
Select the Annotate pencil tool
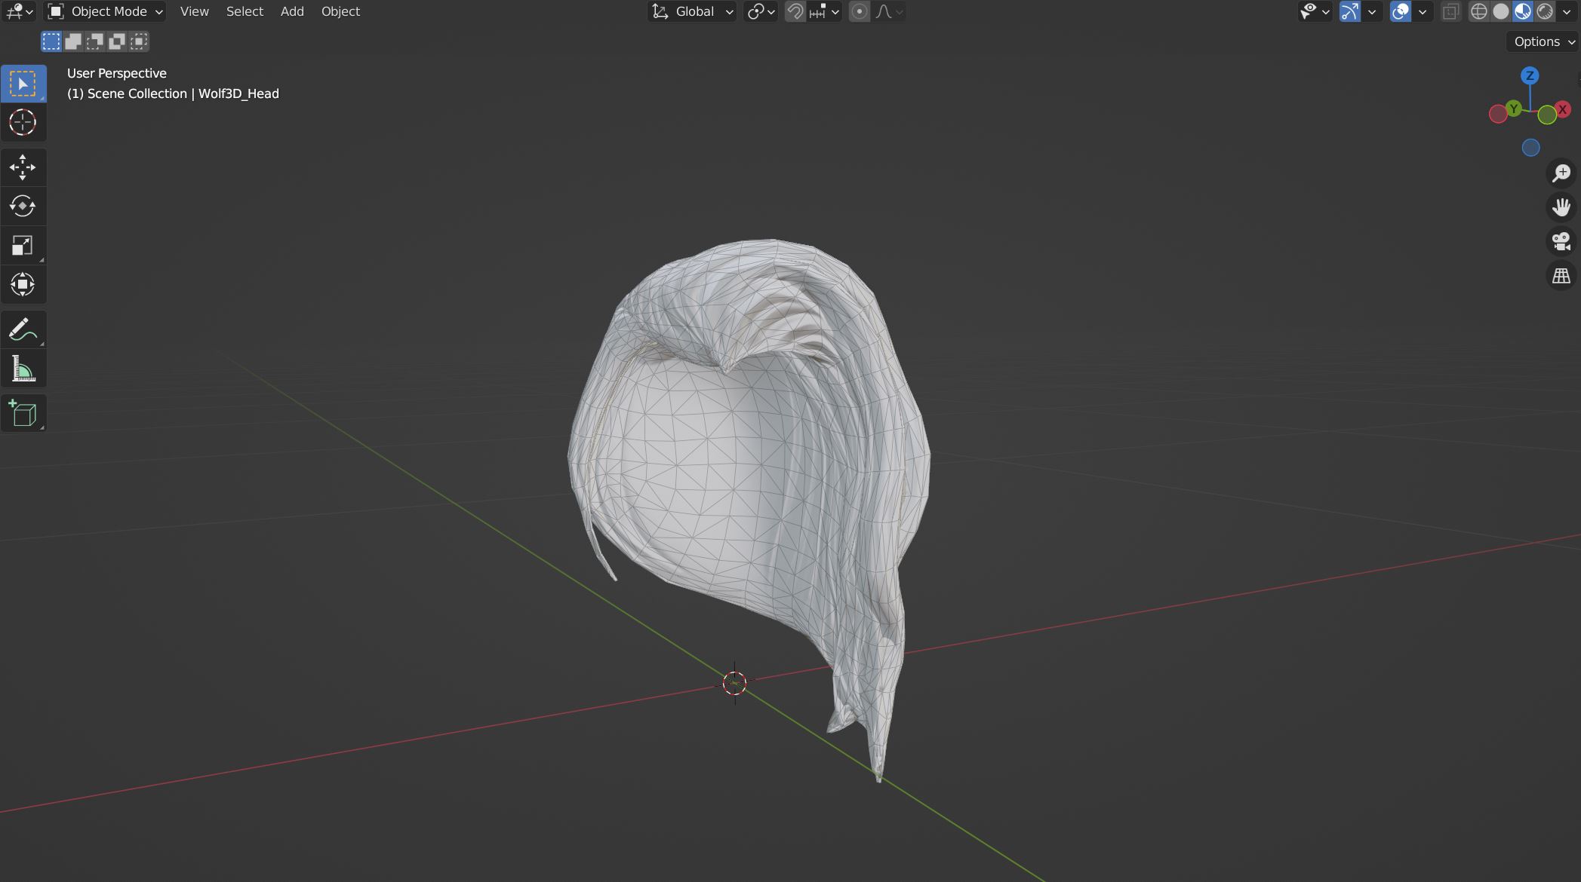23,329
